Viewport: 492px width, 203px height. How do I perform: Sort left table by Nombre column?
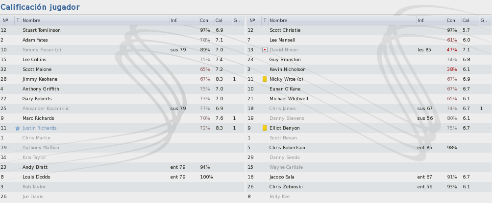click(96, 21)
